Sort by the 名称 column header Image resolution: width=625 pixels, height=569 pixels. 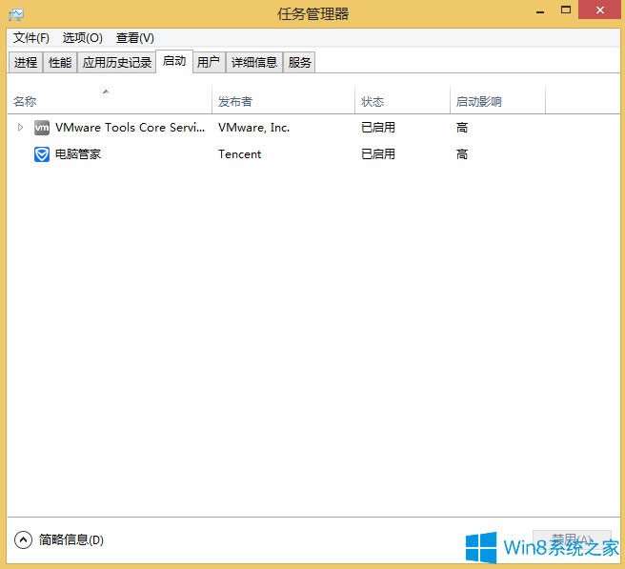(x=25, y=101)
